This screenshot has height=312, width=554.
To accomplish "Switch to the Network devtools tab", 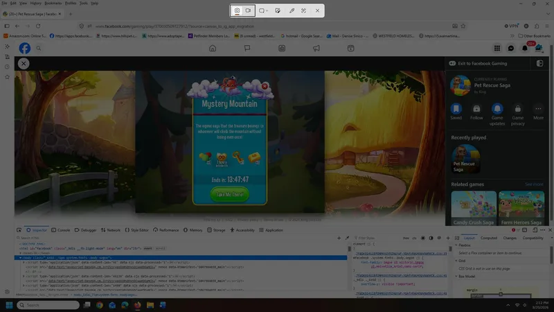I will pyautogui.click(x=111, y=230).
